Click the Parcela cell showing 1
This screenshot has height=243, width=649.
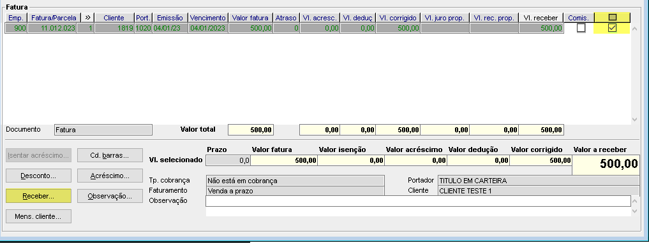coord(86,28)
